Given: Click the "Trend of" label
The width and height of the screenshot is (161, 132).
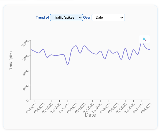Looking at the screenshot, I should (43, 18).
